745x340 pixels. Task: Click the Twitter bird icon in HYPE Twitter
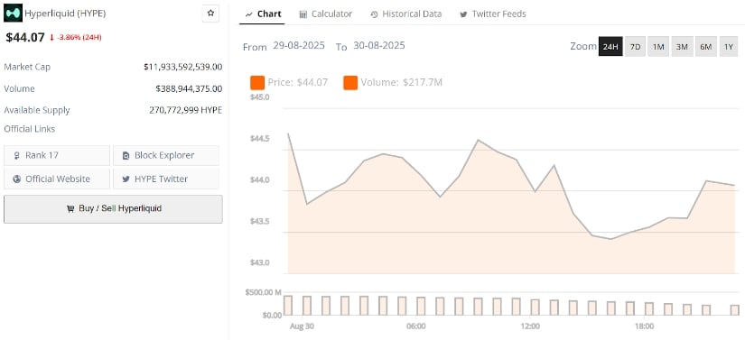click(126, 179)
